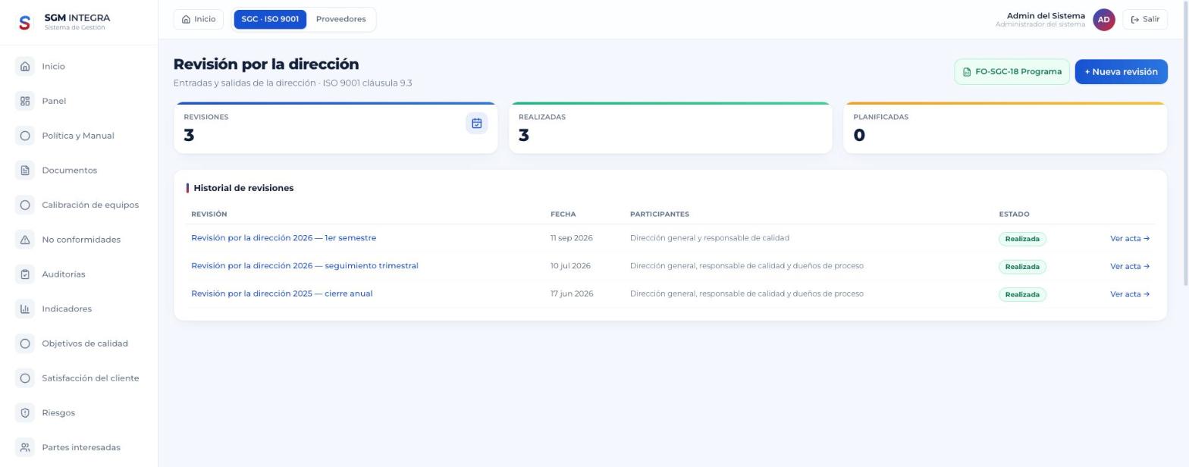Select the Indicadores bar chart icon

tap(25, 309)
